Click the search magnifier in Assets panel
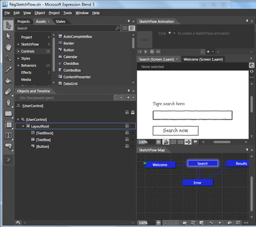The height and width of the screenshot is (227, 256). tap(117, 28)
